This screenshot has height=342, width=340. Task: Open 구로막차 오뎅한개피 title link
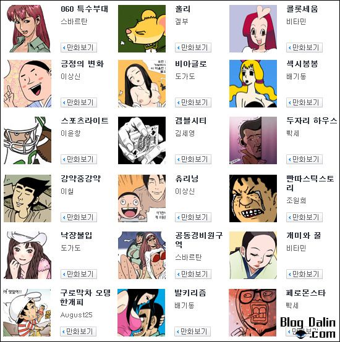pos(85,298)
